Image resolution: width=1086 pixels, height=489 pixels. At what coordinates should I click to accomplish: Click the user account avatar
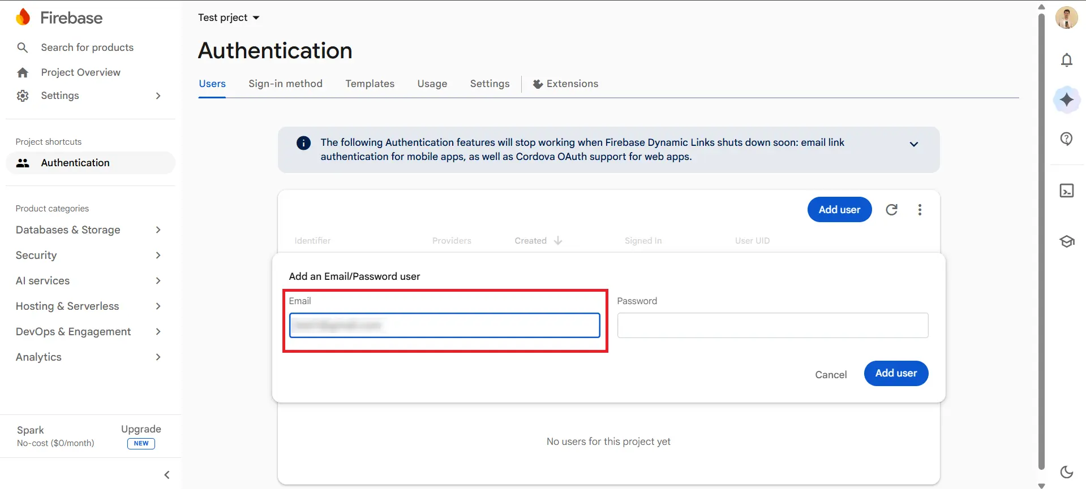click(1067, 18)
